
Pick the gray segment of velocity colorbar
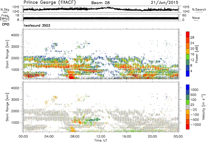[x=188, y=107]
